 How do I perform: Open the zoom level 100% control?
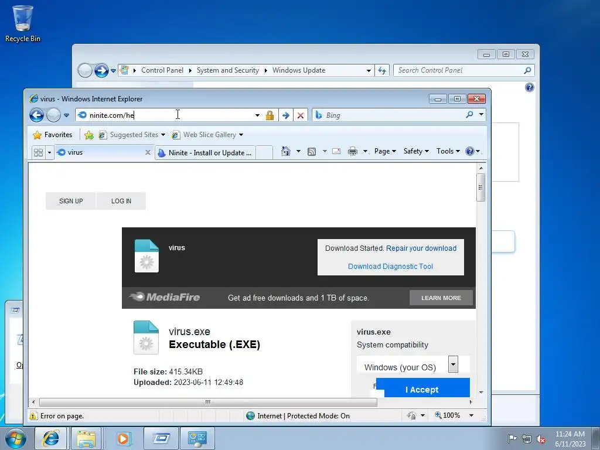click(454, 415)
